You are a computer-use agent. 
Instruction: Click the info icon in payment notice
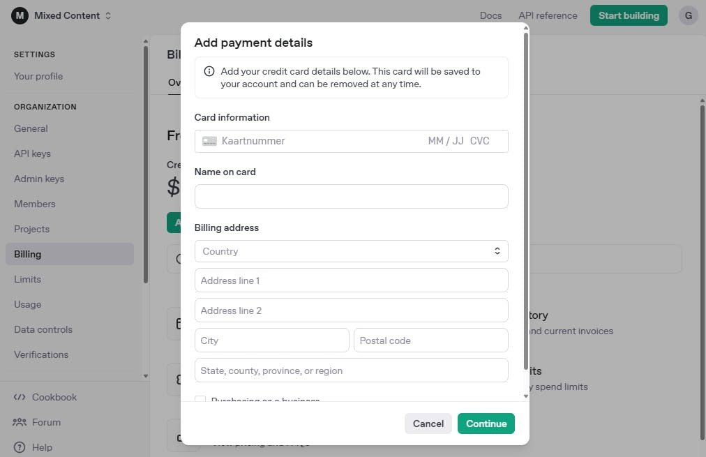pyautogui.click(x=209, y=71)
